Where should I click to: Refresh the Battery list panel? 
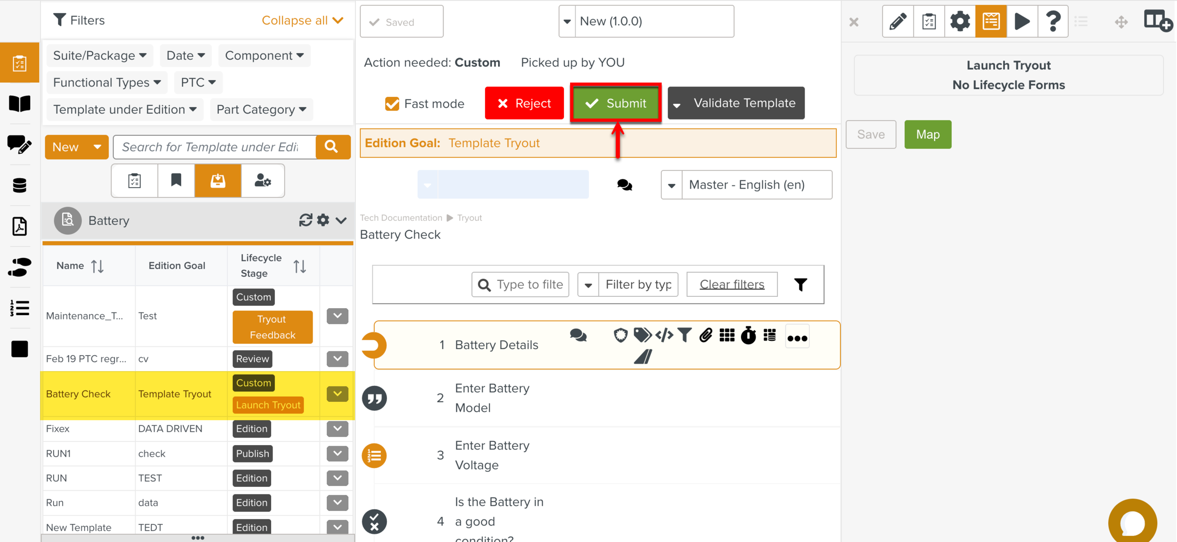tap(305, 220)
